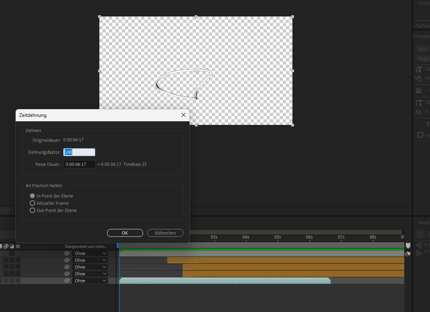Click the indent right margin icon
Screen dimensions: 430x312
tap(419, 253)
